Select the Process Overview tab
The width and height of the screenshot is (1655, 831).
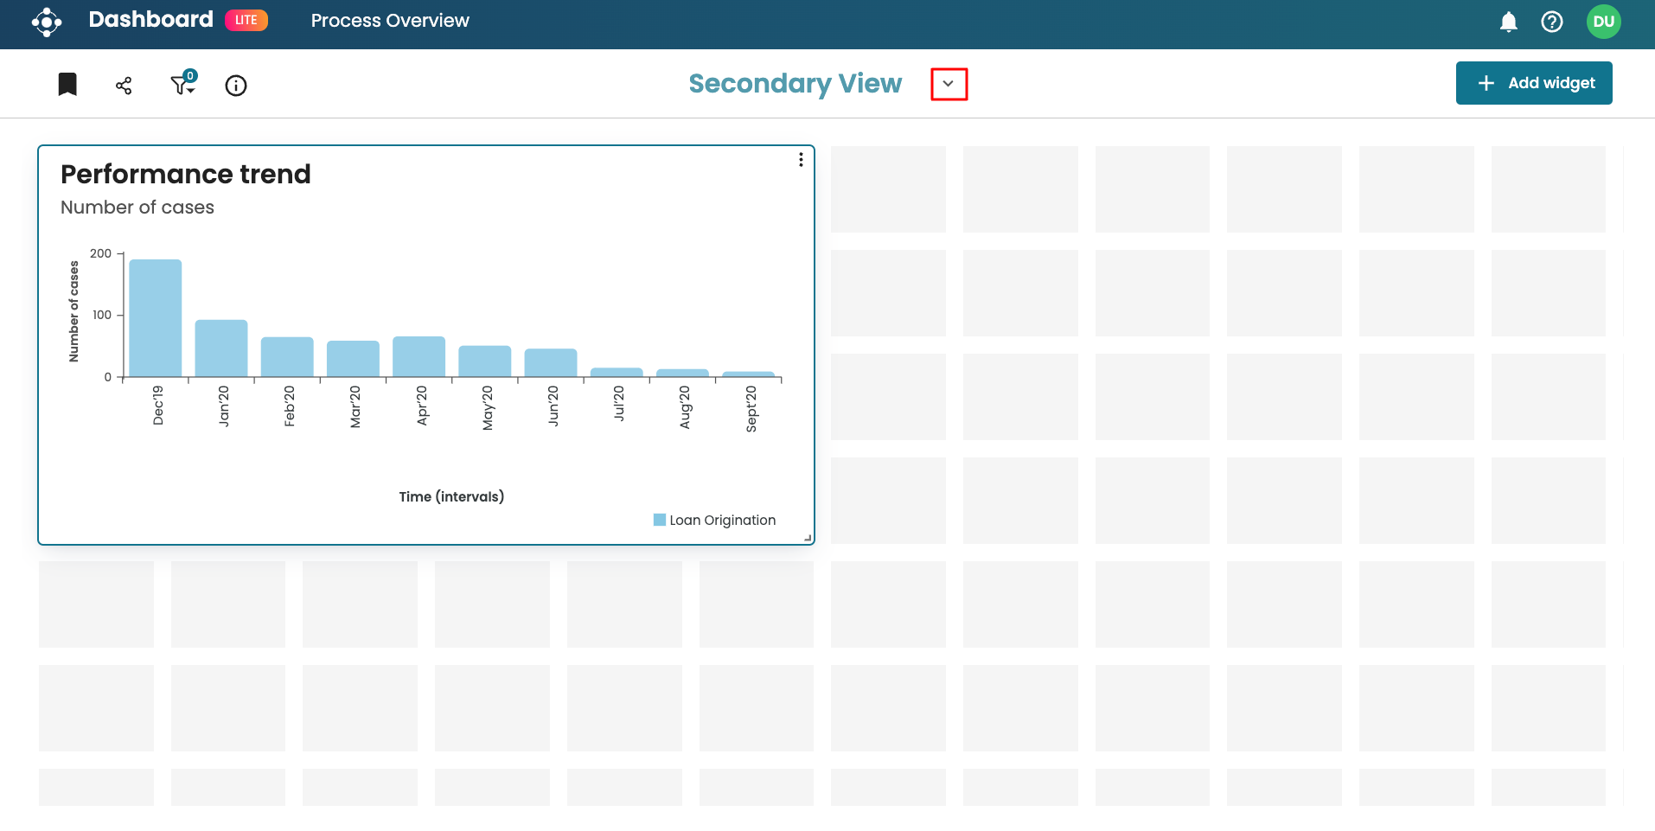[390, 21]
